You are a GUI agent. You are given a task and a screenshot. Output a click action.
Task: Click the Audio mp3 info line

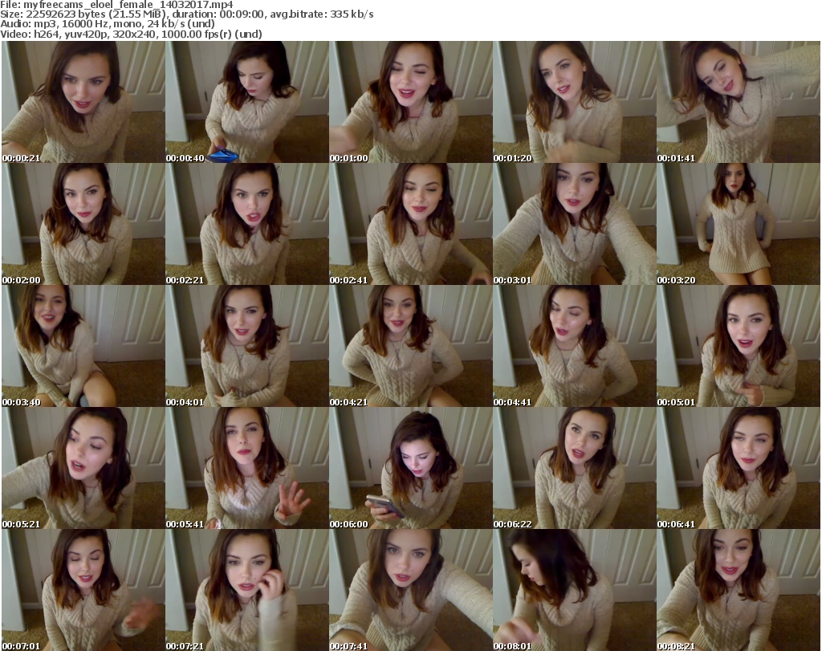coord(108,24)
